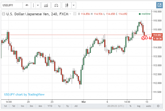Click the high value H 114.936
Image resolution: width=165 pixels, height=111 pixels.
pos(97,14)
